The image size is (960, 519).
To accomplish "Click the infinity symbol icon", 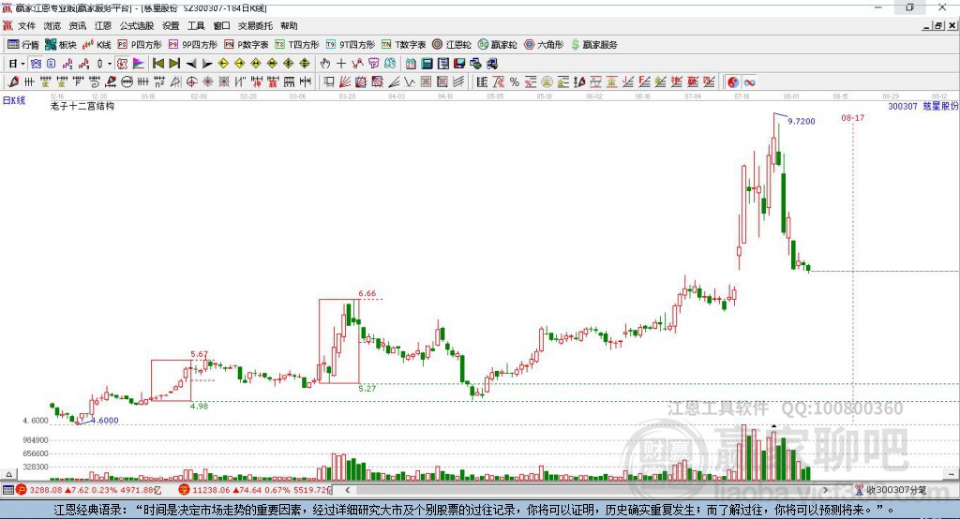I will pos(750,82).
